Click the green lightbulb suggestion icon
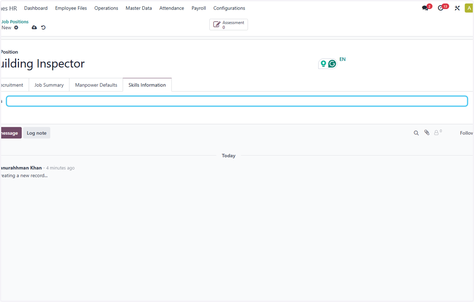The image size is (474, 302). coord(324,64)
